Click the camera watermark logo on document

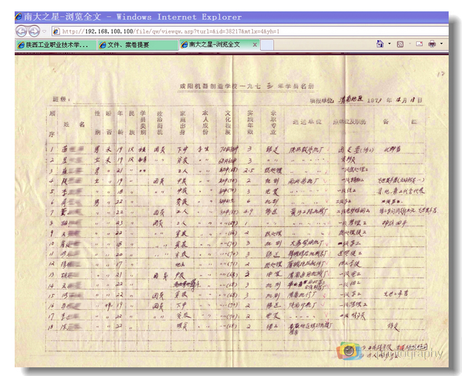coord(346,350)
